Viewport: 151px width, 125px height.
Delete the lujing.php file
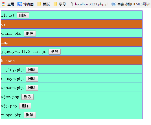(x=32, y=70)
